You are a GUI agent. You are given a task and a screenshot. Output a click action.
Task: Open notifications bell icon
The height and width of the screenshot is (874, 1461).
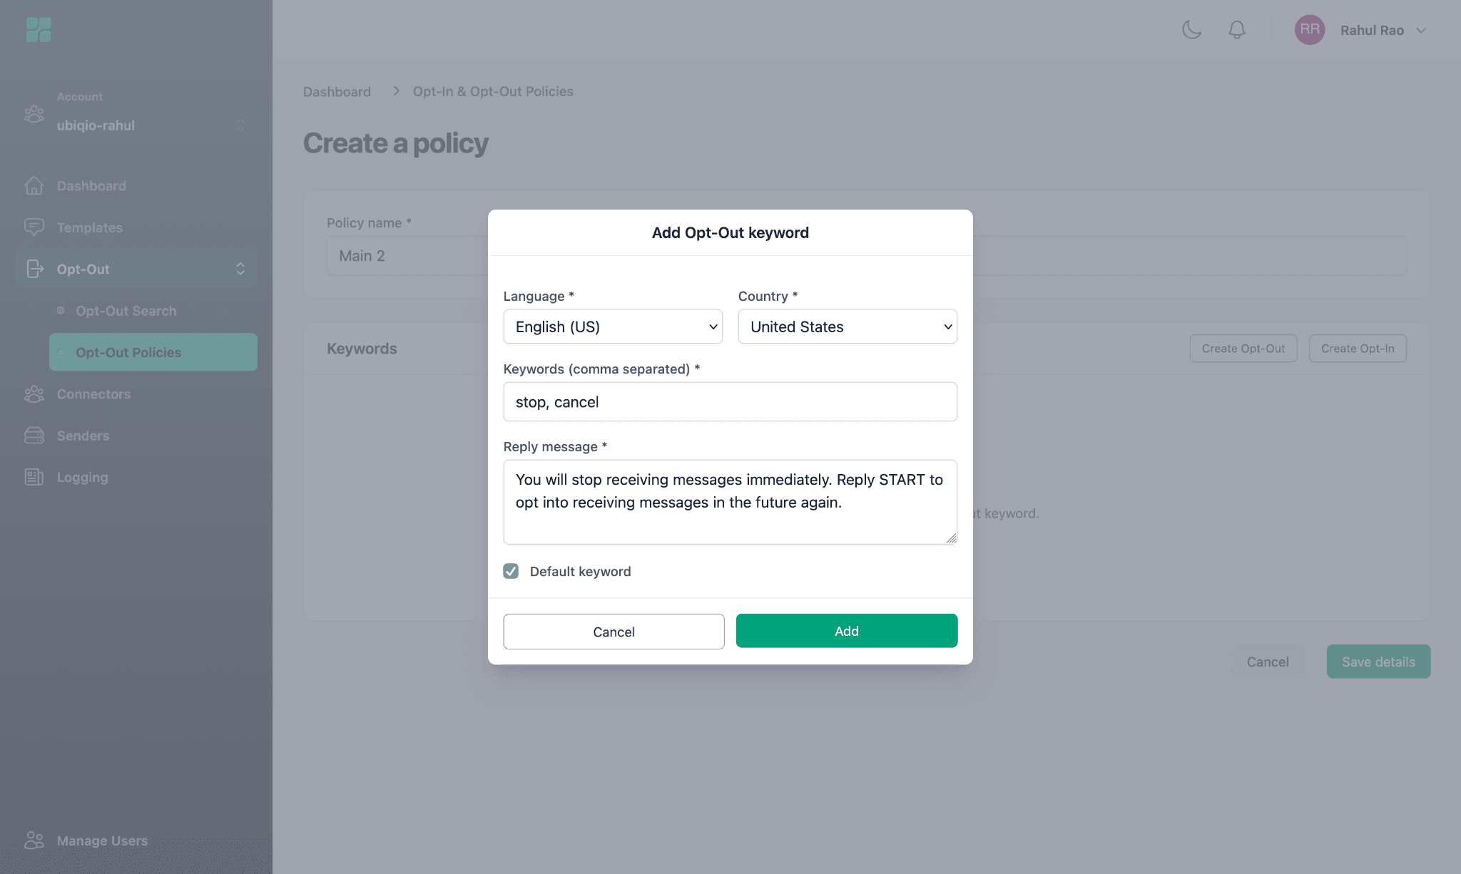point(1236,30)
